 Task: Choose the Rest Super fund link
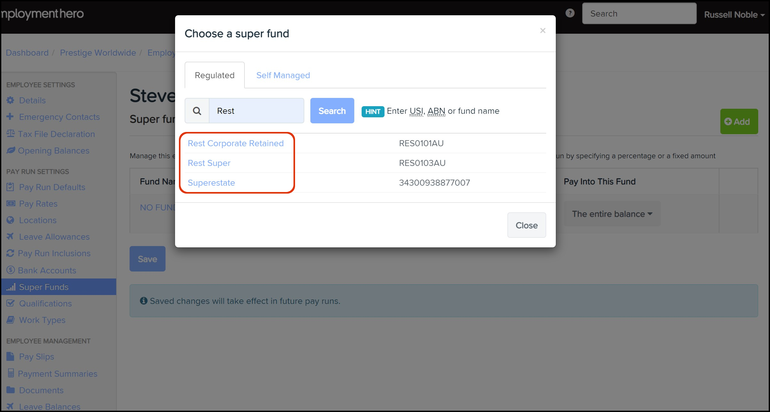[209, 163]
